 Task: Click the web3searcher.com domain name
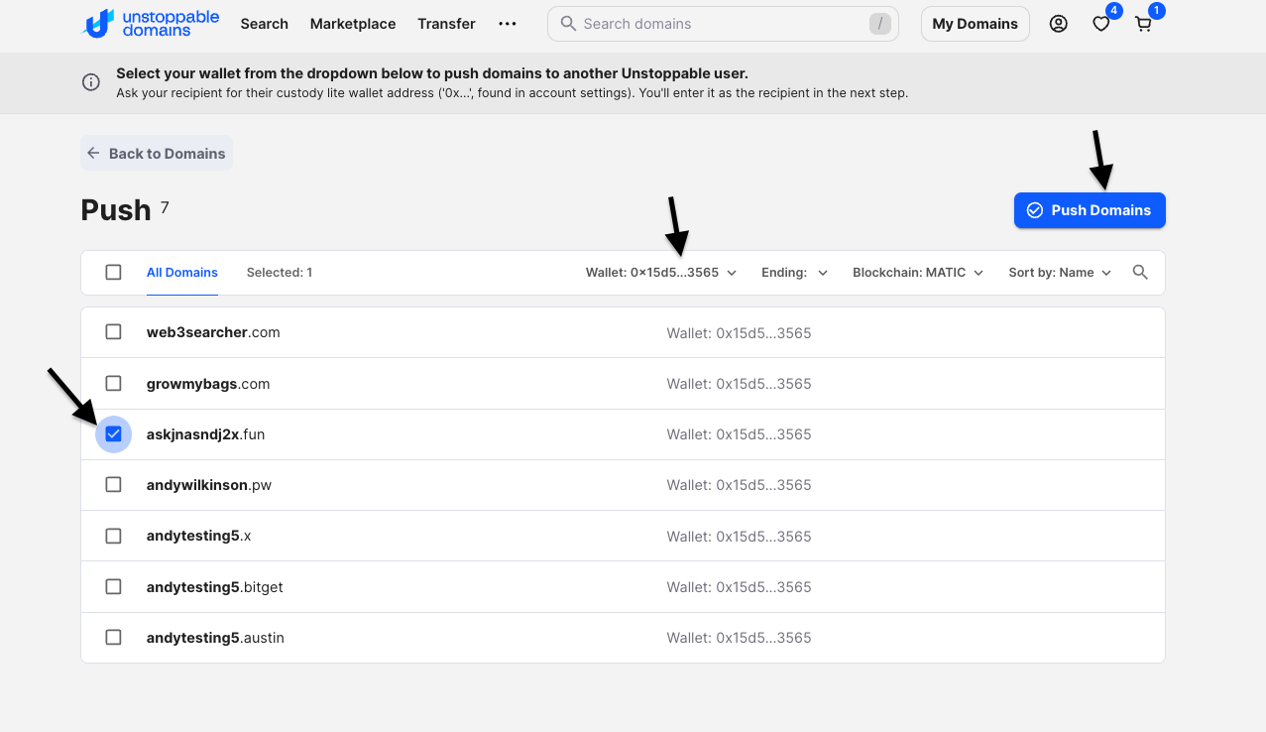coord(213,332)
